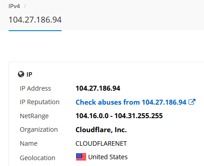The width and height of the screenshot is (204, 166).
Task: Click the Cloudflare, Inc. organization value
Action: pos(101,129)
